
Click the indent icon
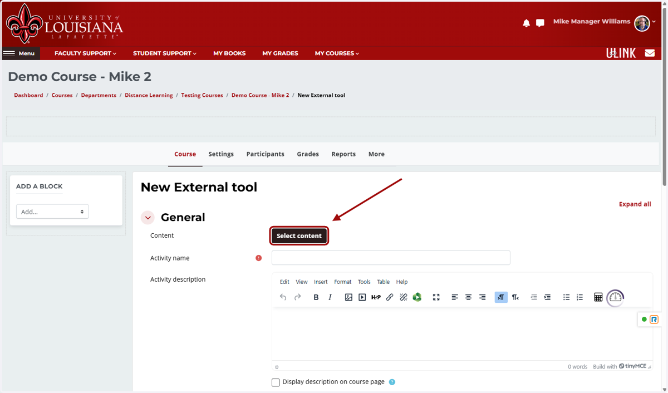(x=547, y=297)
